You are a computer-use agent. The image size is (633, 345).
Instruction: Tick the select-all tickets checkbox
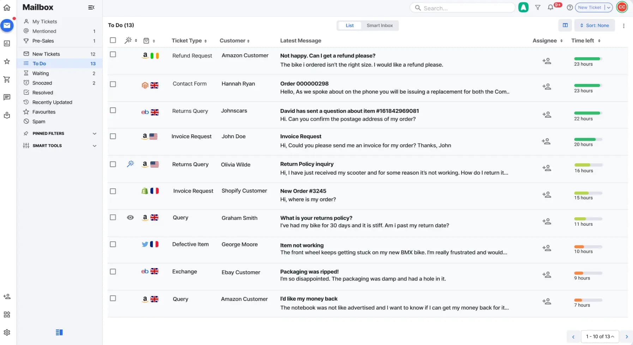(x=113, y=40)
